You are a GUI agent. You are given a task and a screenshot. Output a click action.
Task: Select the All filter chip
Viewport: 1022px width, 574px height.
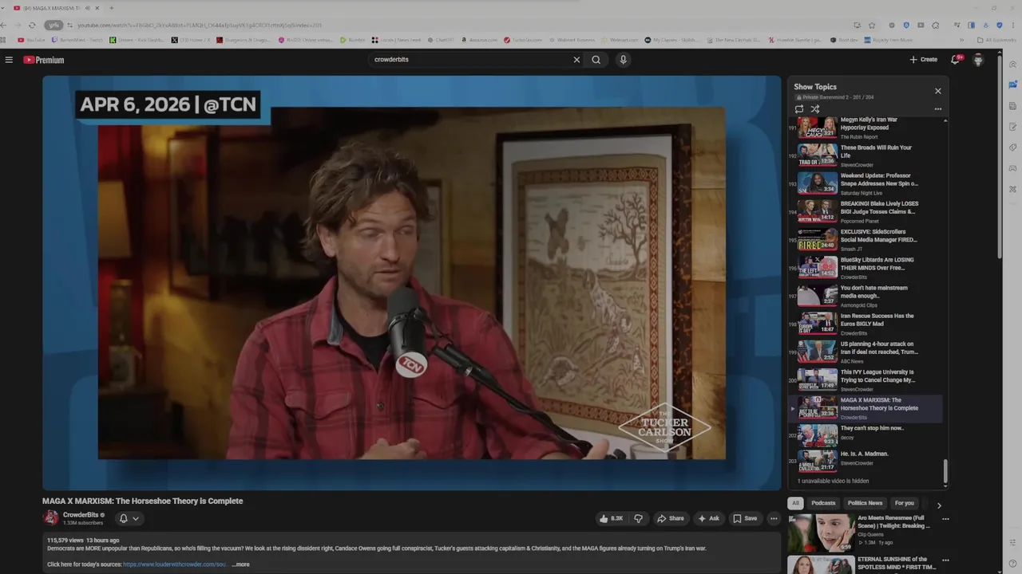point(795,503)
